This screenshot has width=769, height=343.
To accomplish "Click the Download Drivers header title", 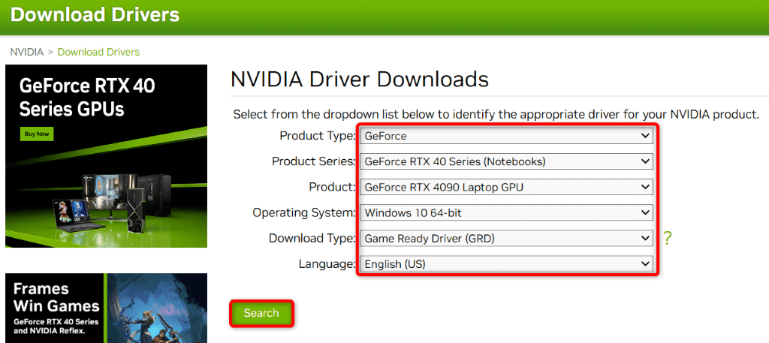I will point(95,15).
